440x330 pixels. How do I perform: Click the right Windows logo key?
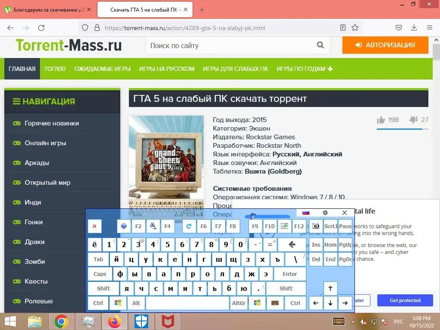pos(257,303)
